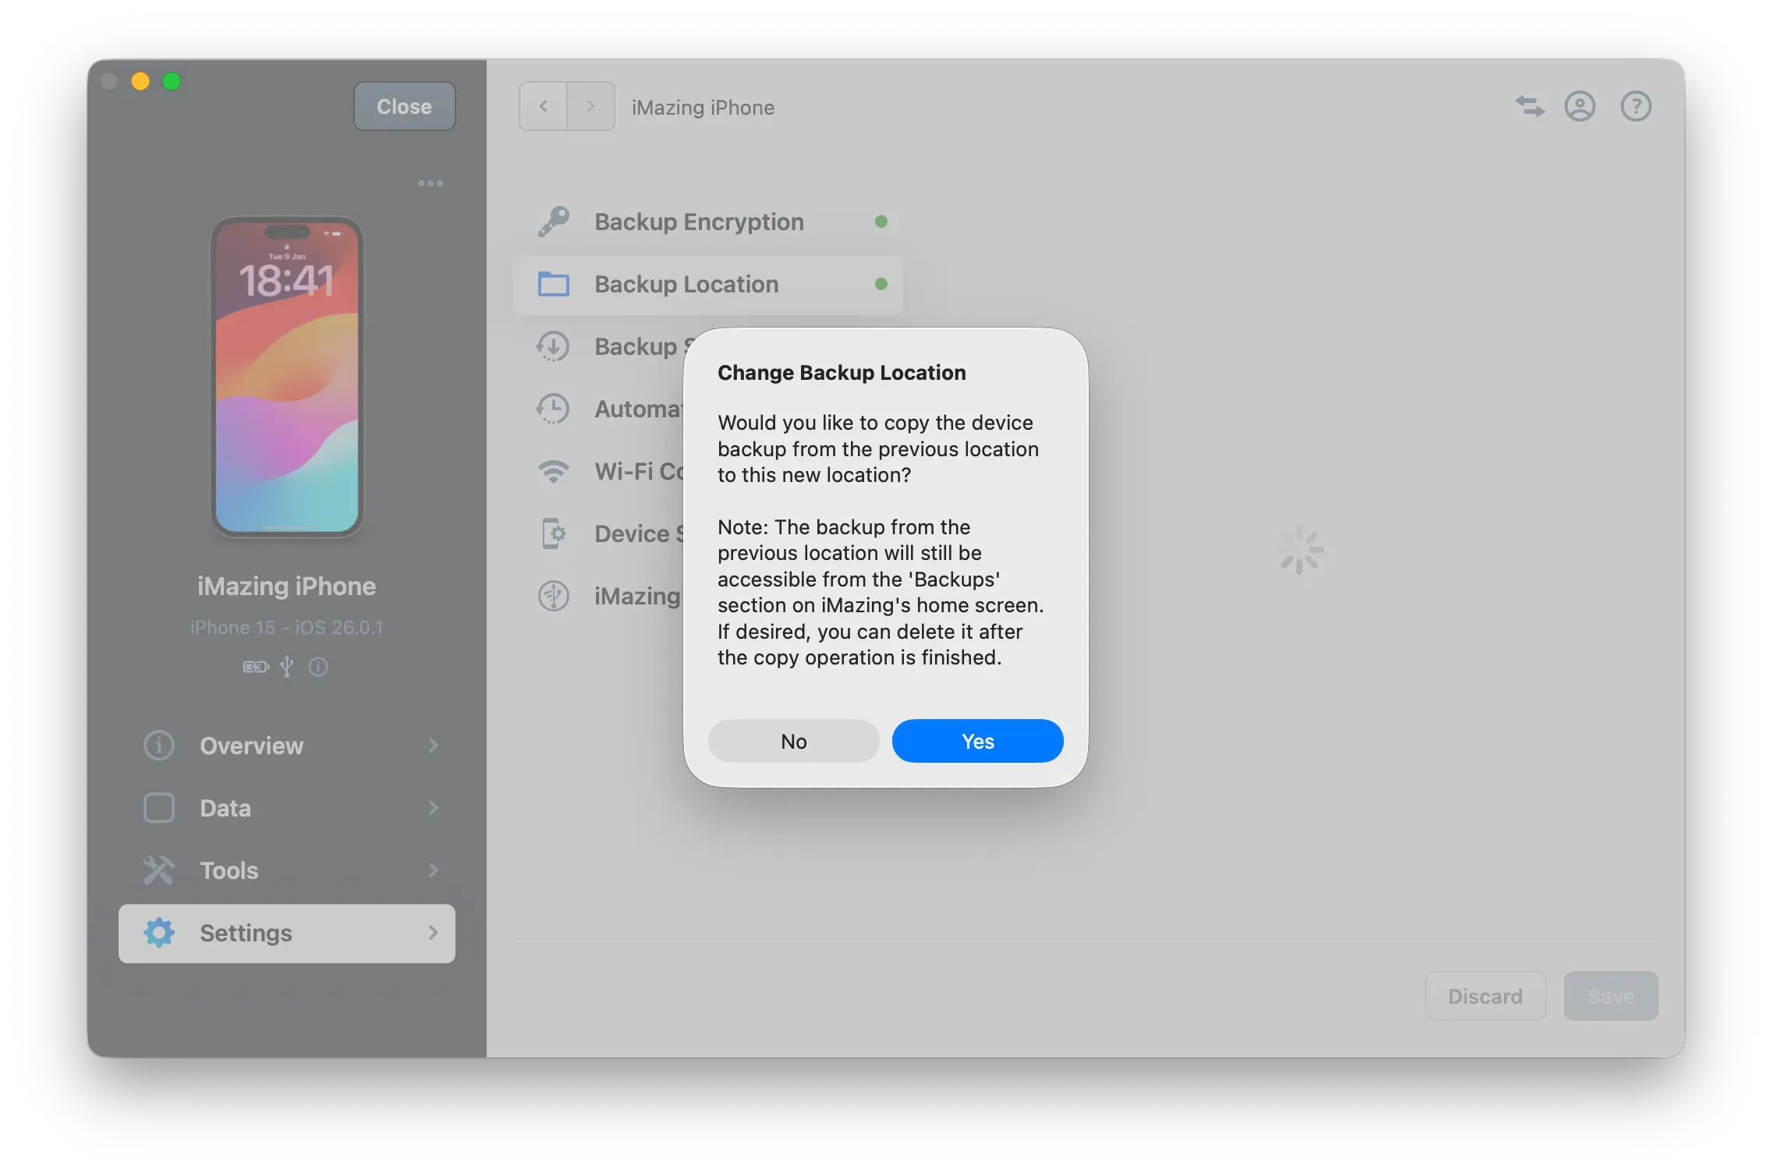
Task: Click the Backup Encryption key icon
Action: tap(554, 221)
